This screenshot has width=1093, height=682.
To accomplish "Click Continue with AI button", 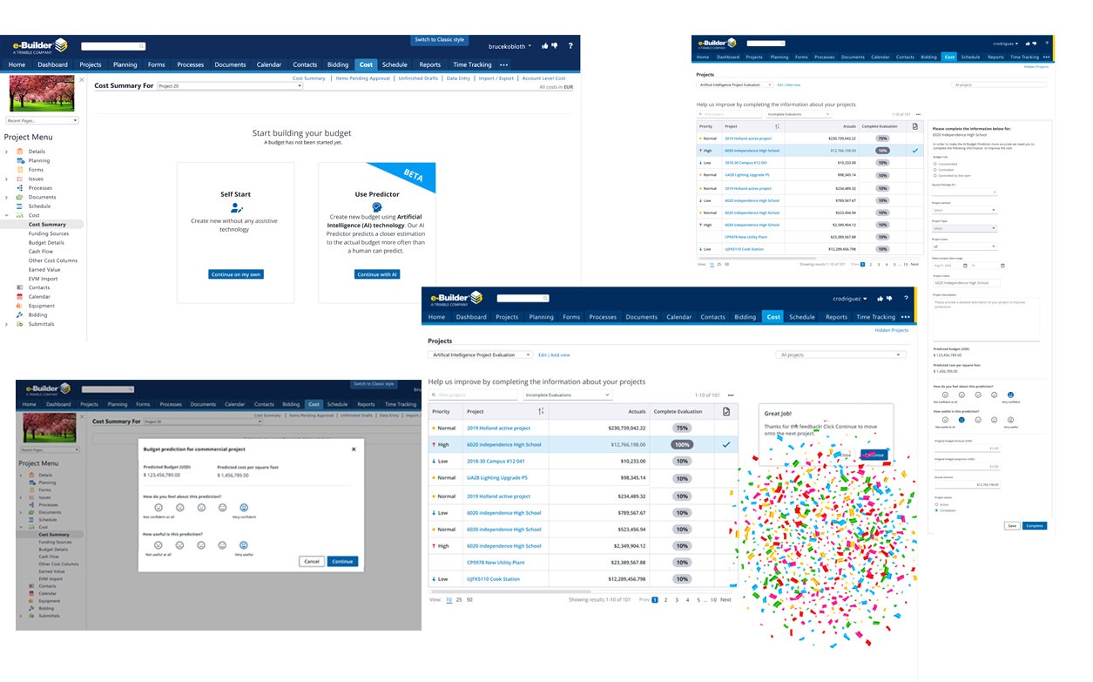I will (377, 274).
